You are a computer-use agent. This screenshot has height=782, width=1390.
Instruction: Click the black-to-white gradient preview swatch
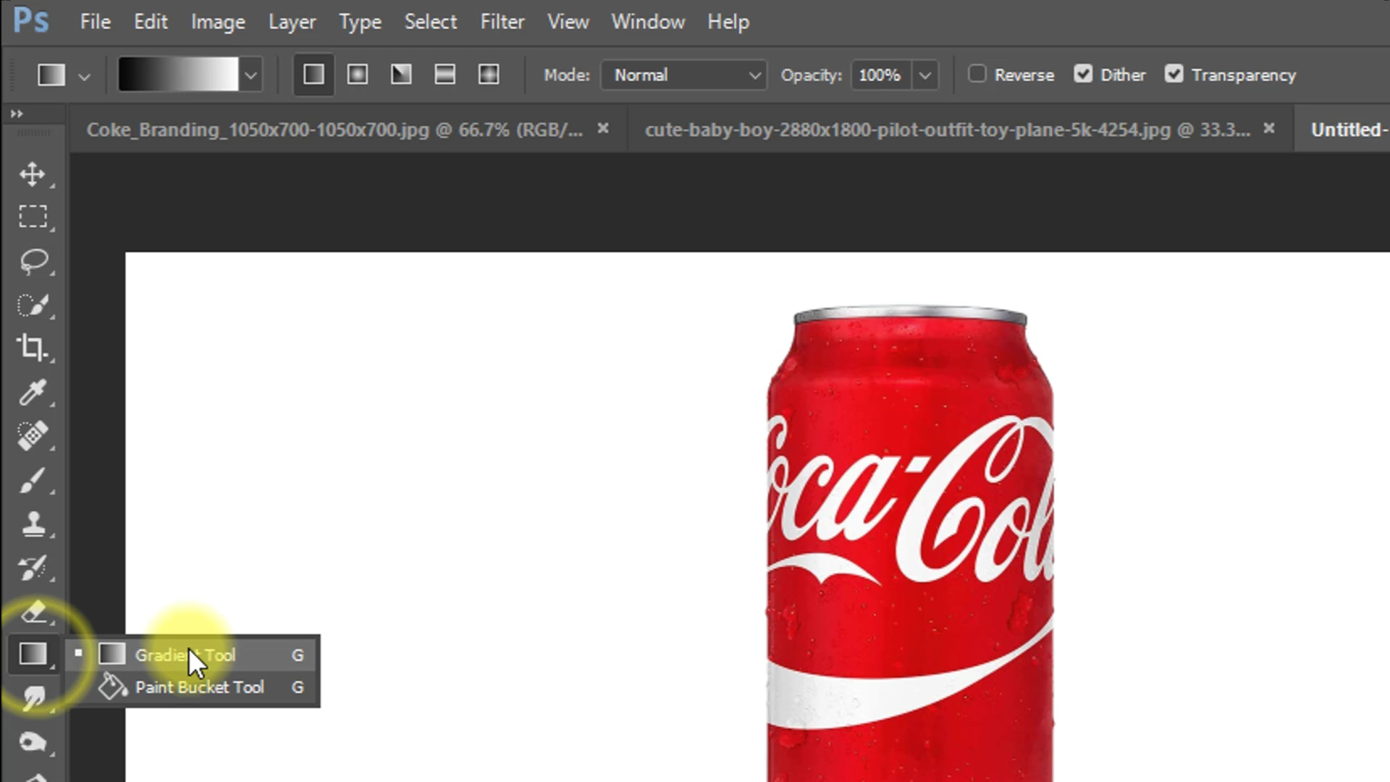click(178, 75)
